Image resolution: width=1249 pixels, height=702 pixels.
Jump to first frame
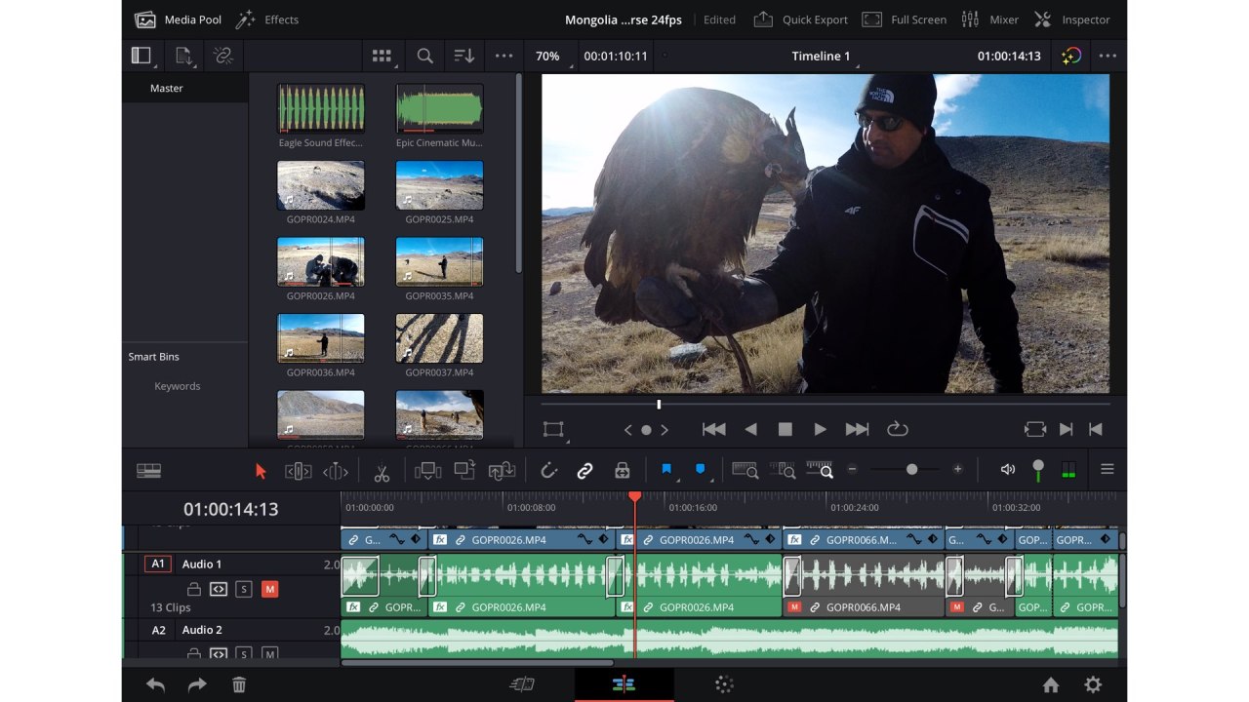713,429
